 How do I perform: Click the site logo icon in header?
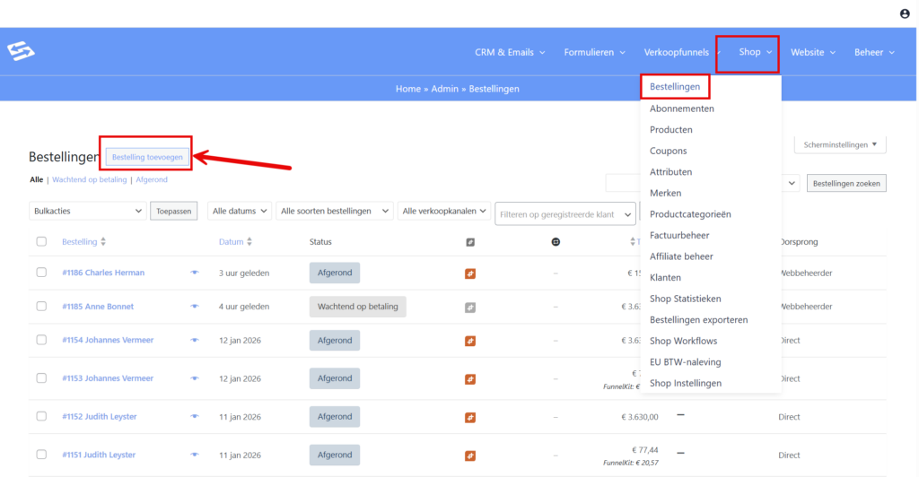[21, 52]
